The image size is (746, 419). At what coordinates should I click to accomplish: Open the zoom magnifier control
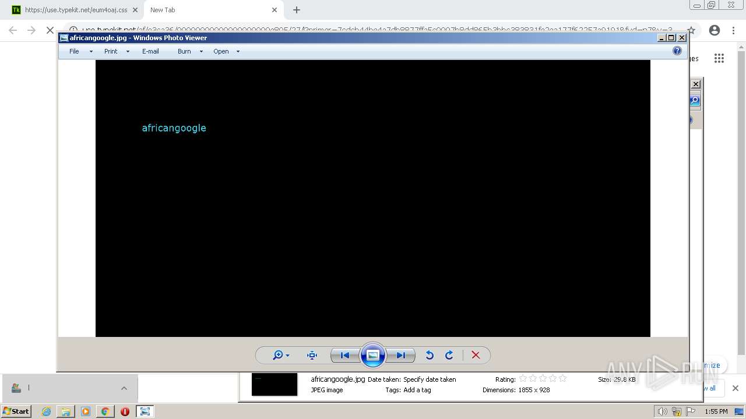click(278, 355)
